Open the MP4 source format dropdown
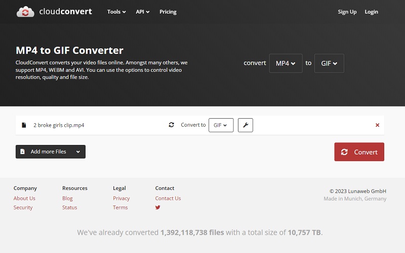Screen dimensions: 405x253 point(286,63)
